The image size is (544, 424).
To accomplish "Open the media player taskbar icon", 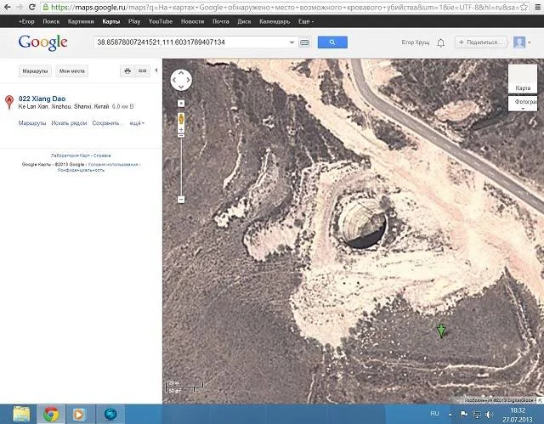I will click(79, 414).
